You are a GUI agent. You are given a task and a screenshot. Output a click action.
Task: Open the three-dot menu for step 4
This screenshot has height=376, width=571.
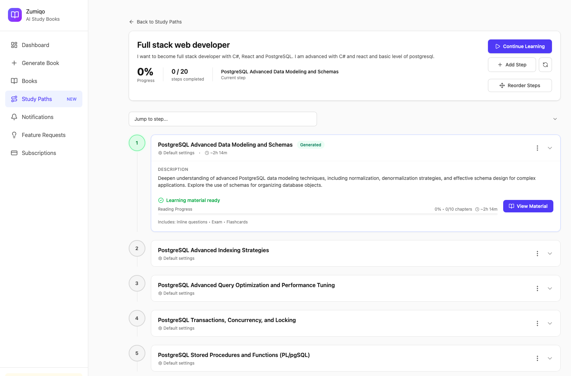click(x=537, y=323)
